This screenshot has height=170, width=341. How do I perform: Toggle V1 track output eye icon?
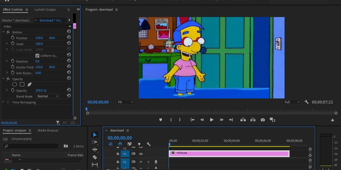click(x=141, y=153)
